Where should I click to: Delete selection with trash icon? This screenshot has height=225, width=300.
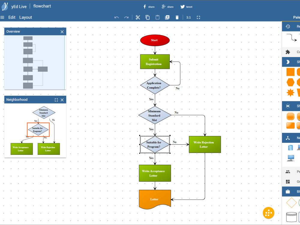pos(177,17)
